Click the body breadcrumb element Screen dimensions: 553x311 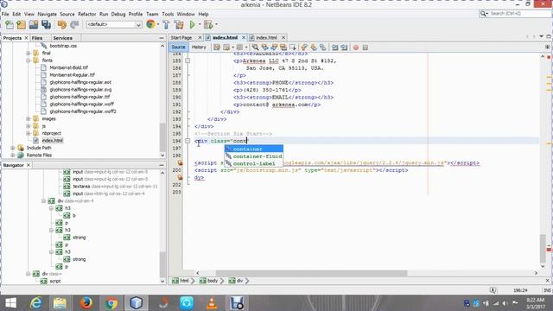tap(209, 281)
